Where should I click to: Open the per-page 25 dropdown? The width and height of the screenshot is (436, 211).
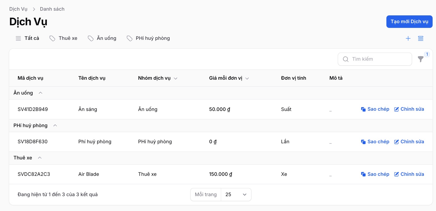[236, 195]
